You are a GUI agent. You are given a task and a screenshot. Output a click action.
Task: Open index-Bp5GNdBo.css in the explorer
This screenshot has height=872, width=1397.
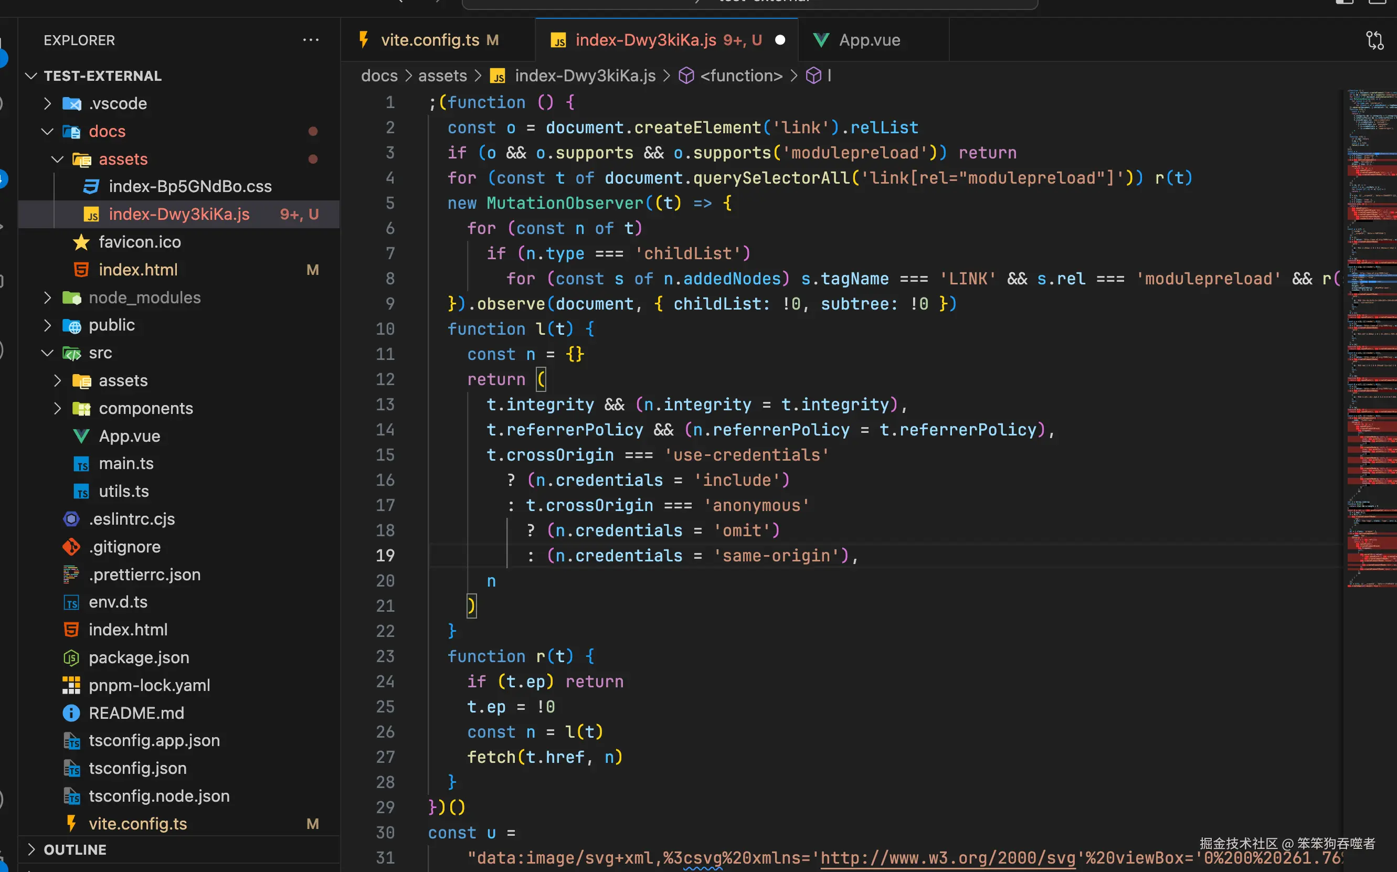190,187
